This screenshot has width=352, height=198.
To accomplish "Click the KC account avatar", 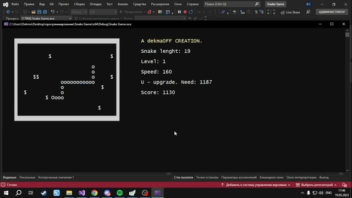I will 309,4.
